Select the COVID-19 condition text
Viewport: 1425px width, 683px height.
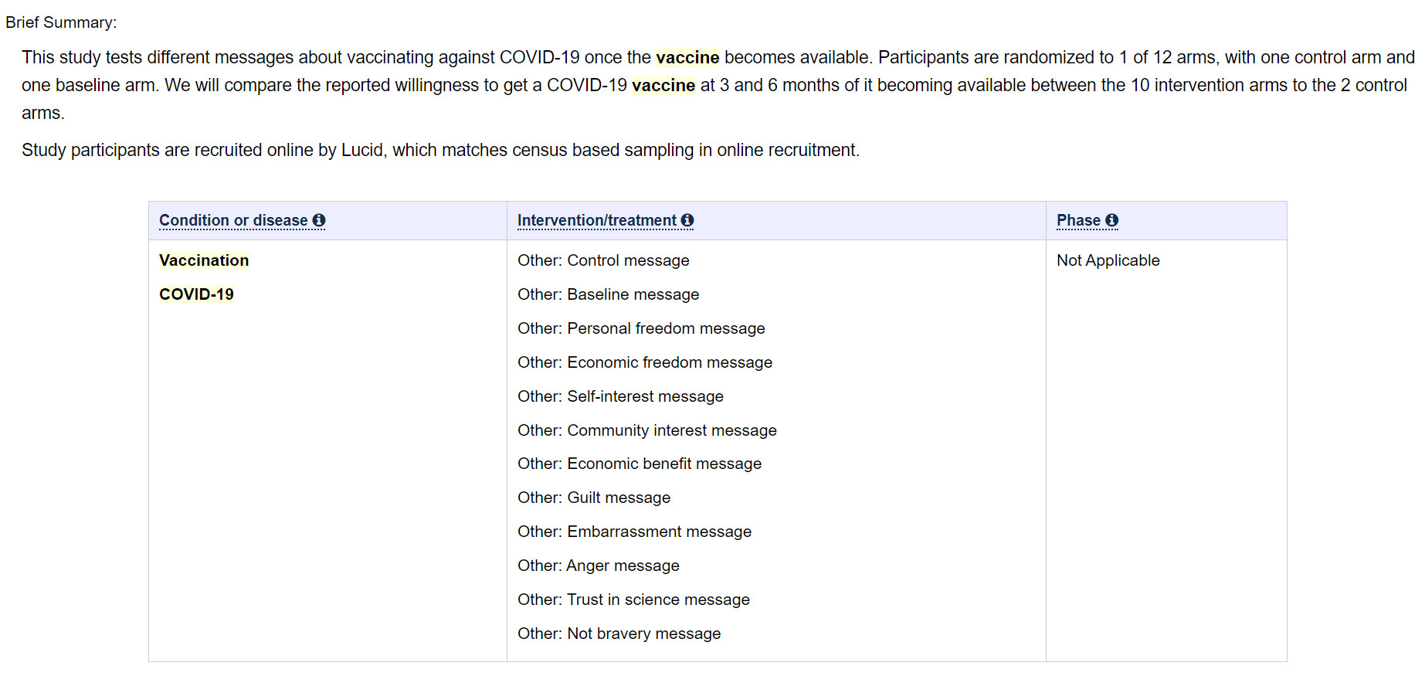(196, 294)
